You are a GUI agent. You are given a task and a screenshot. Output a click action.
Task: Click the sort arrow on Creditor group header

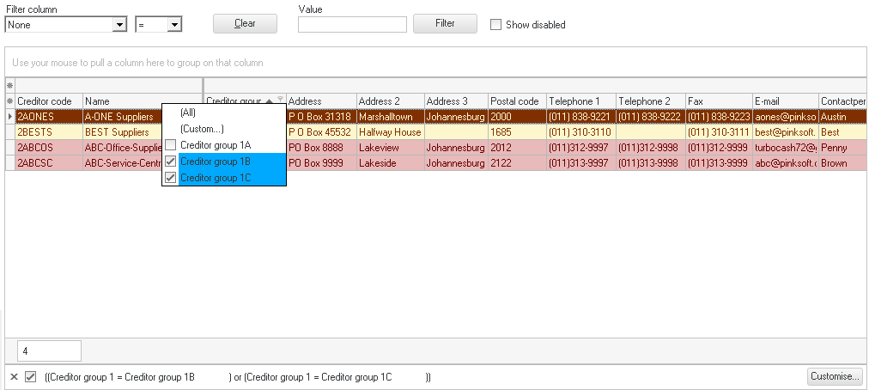[270, 101]
